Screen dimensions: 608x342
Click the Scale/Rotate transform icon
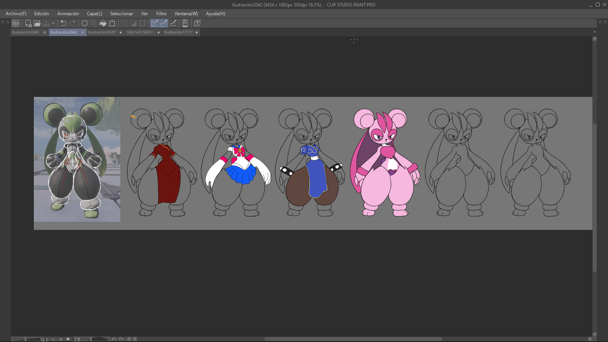(112, 23)
